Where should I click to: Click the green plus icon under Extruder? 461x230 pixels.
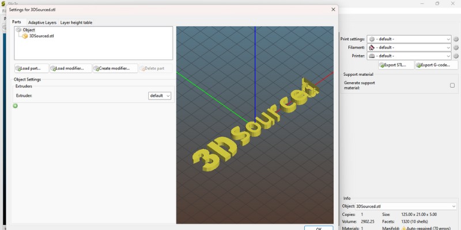16,106
